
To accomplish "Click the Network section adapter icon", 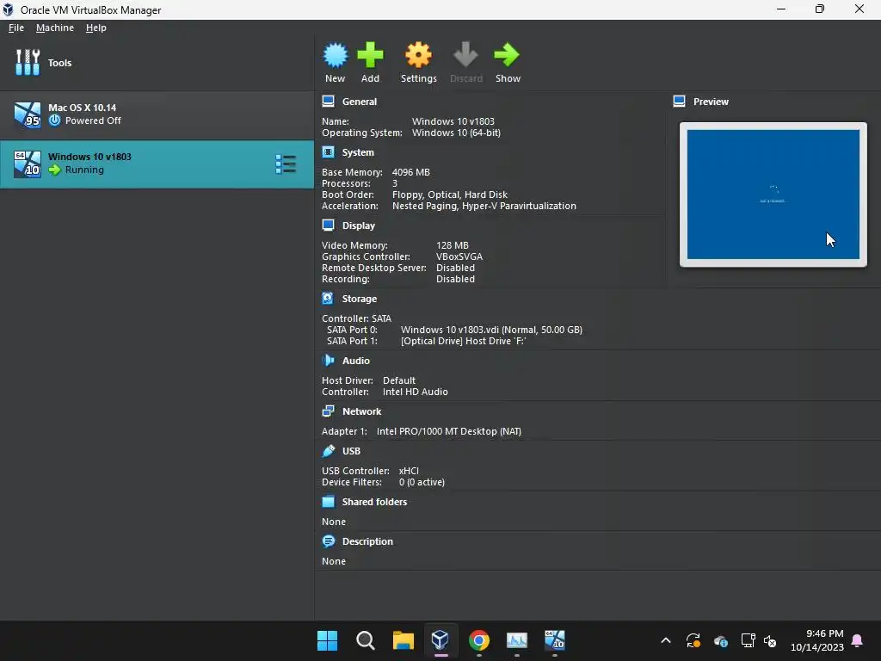I will (x=328, y=411).
